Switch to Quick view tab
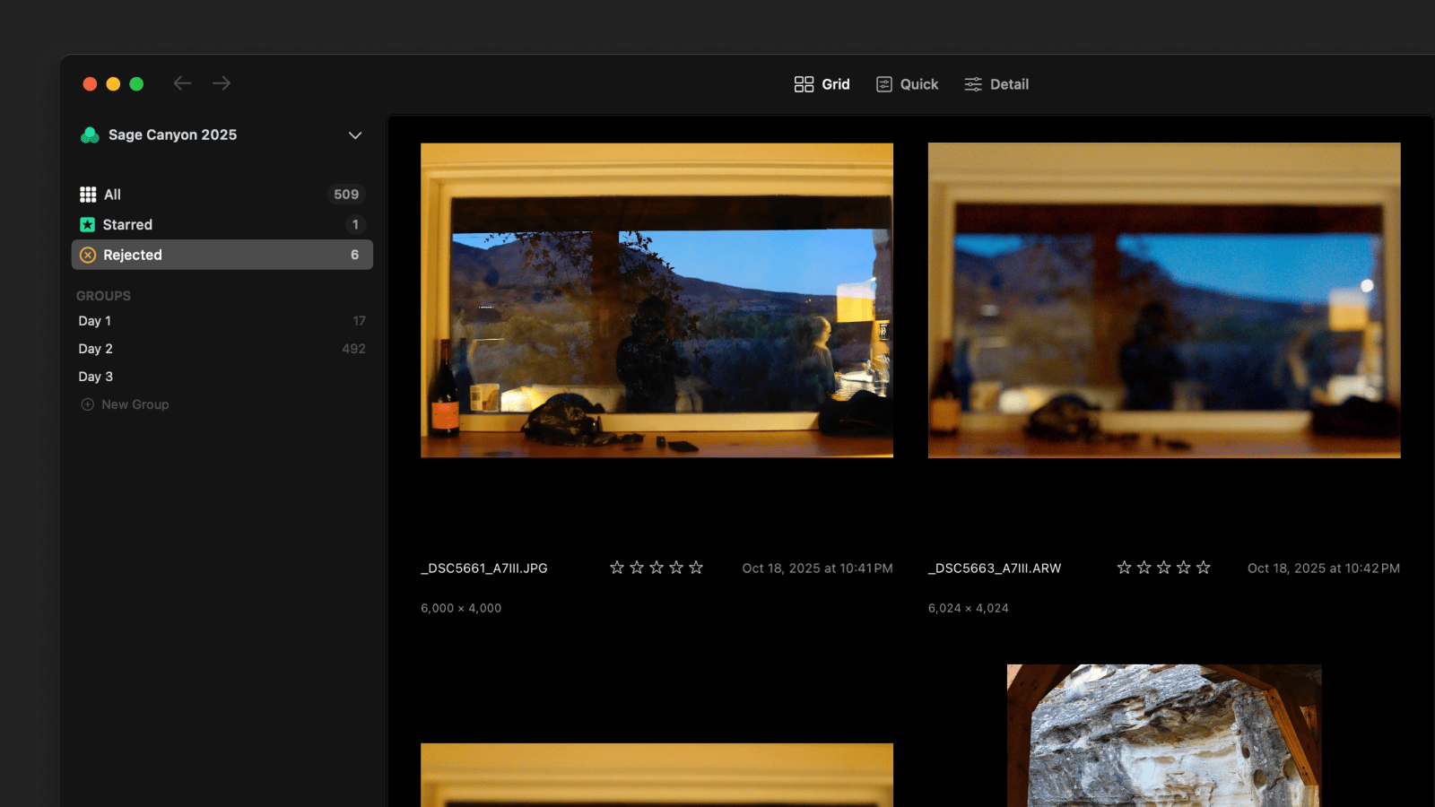This screenshot has width=1435, height=807. pyautogui.click(x=907, y=84)
